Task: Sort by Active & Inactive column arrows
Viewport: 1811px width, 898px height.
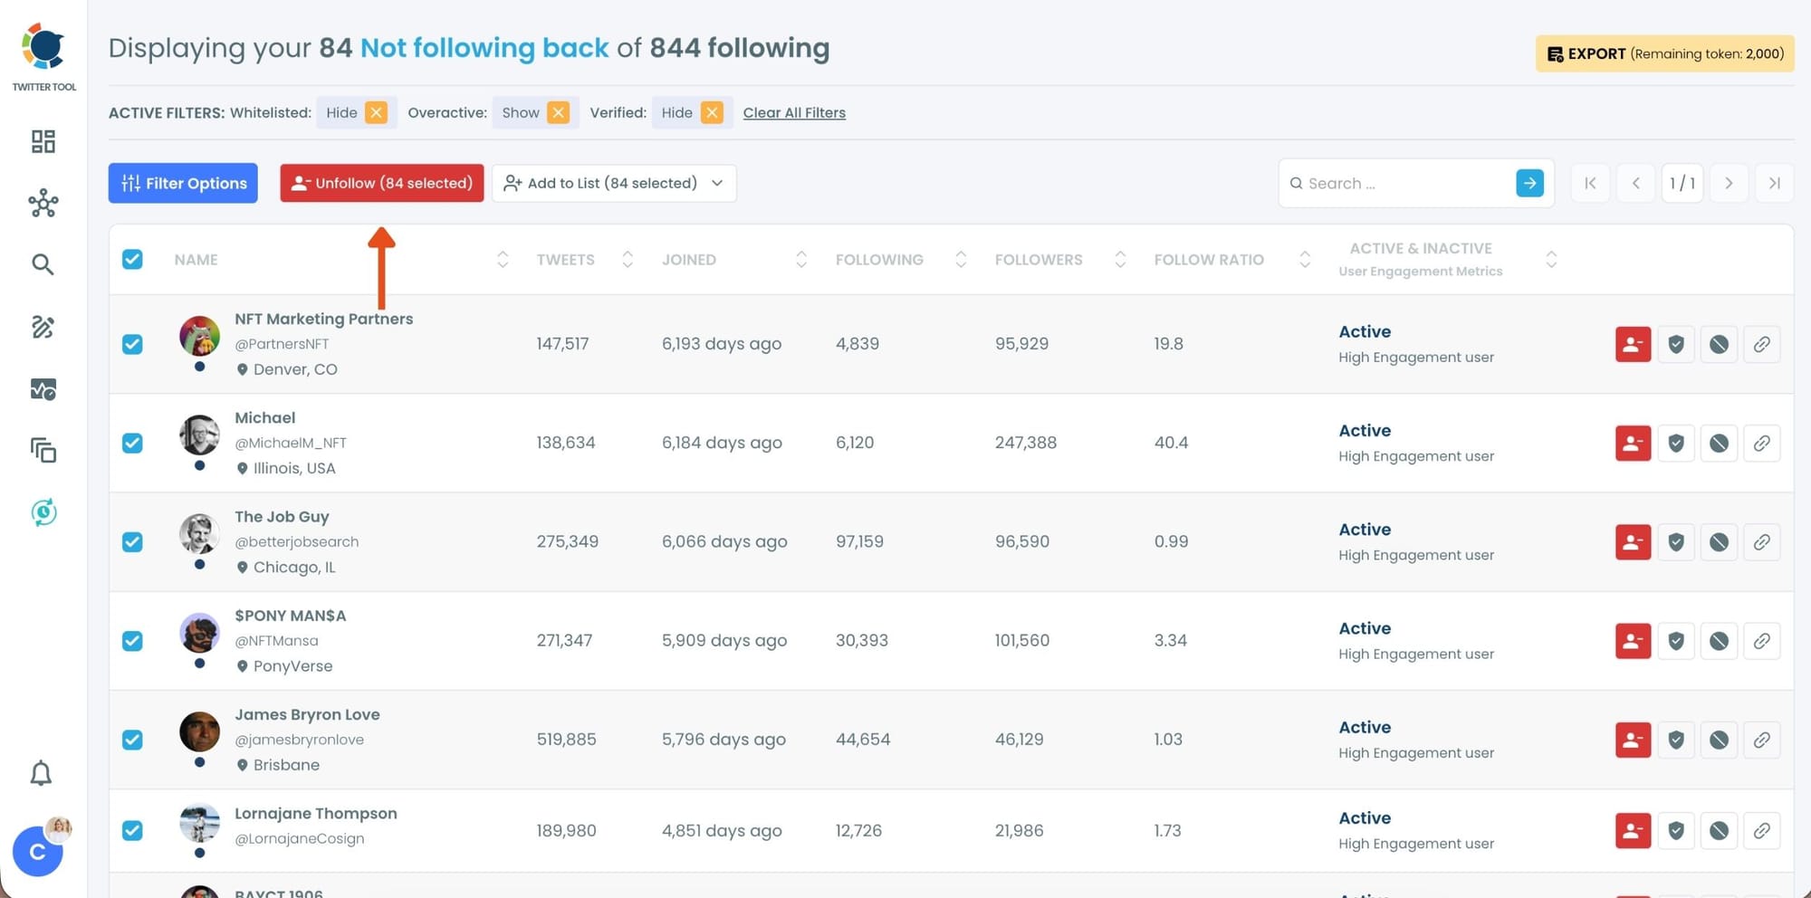Action: (x=1551, y=260)
